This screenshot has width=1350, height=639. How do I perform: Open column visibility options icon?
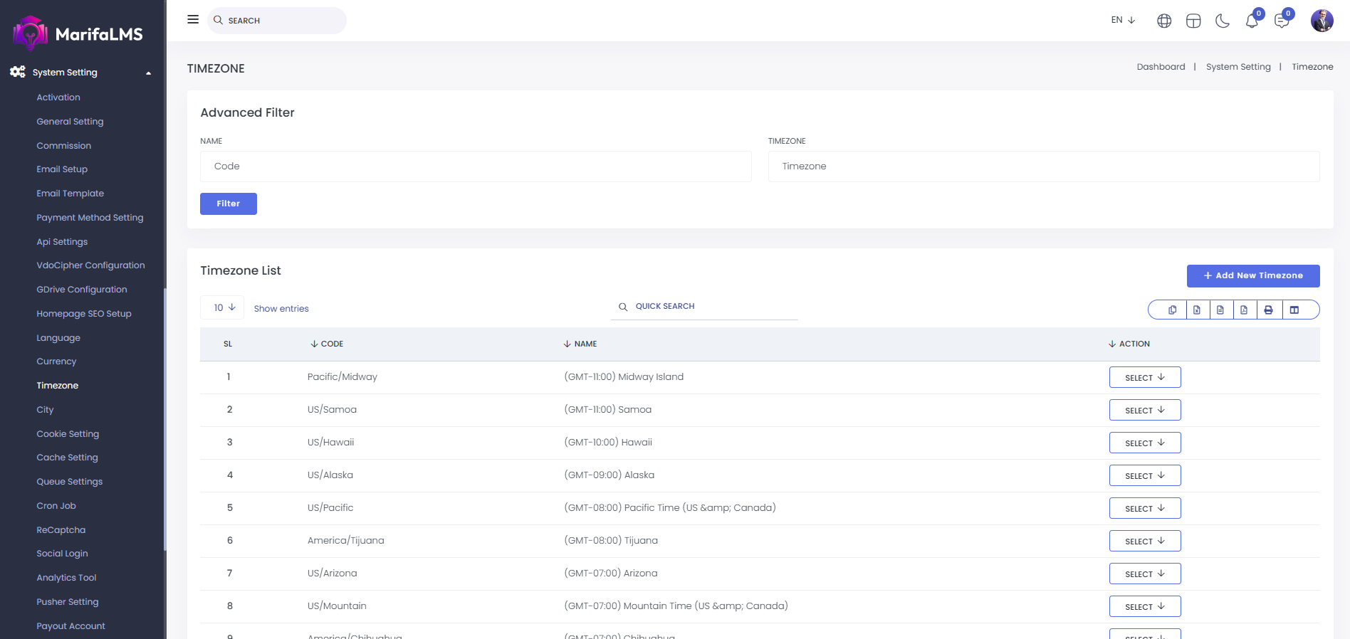coord(1294,310)
